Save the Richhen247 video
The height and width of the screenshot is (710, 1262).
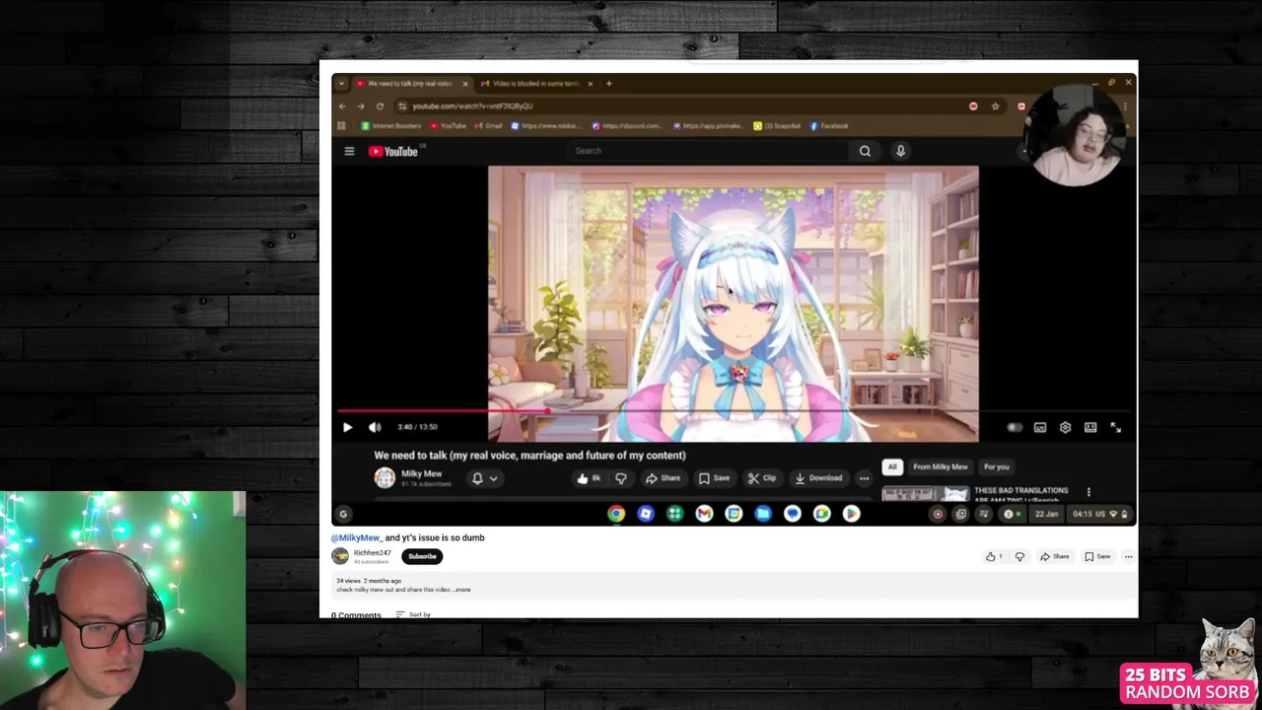pyautogui.click(x=1097, y=556)
